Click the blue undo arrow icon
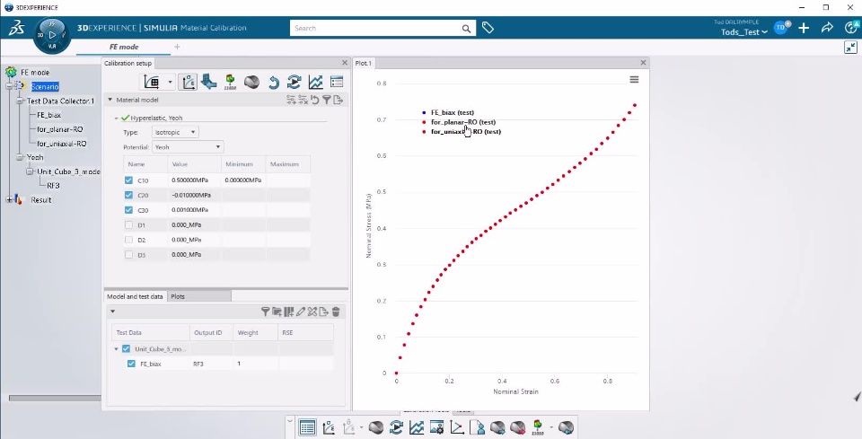 point(273,83)
